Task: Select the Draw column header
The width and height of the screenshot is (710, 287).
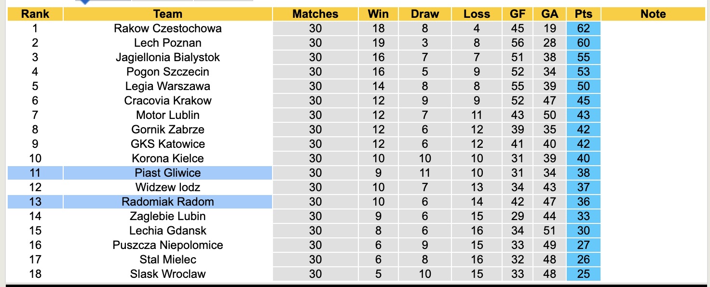Action: pyautogui.click(x=424, y=14)
